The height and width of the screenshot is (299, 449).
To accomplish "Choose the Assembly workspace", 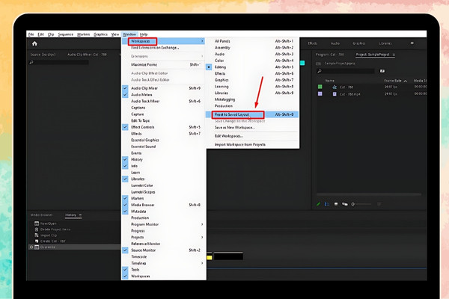I will point(253,48).
